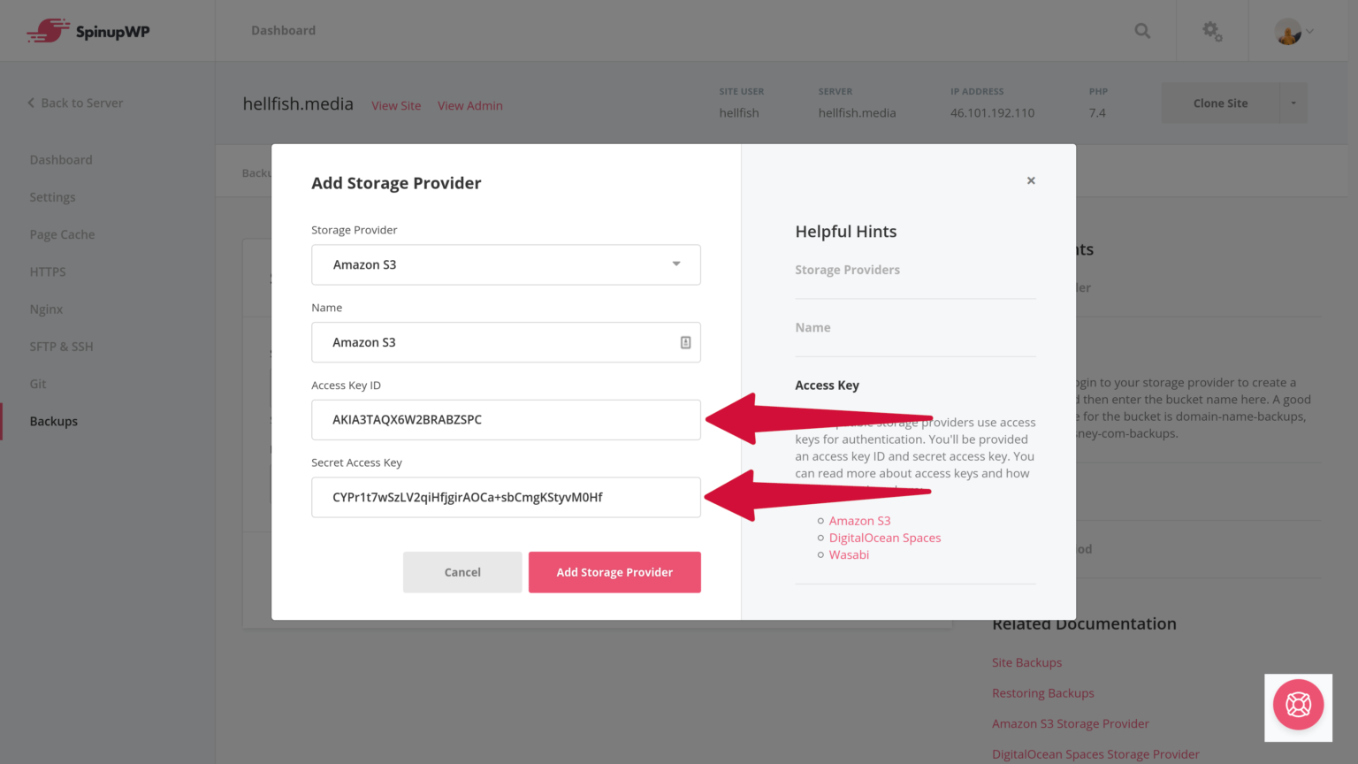Click the Add Storage Provider button
Screen dimensions: 1358x764
click(x=614, y=571)
